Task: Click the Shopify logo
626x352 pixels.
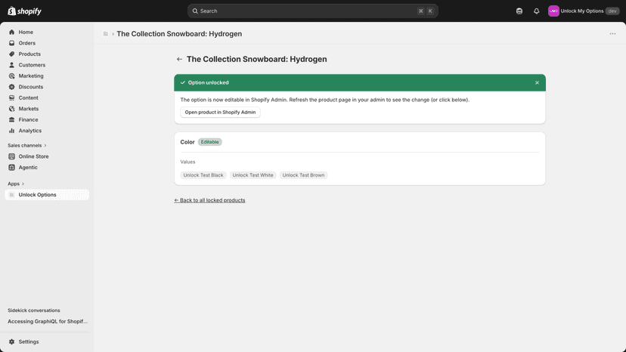Action: click(24, 11)
